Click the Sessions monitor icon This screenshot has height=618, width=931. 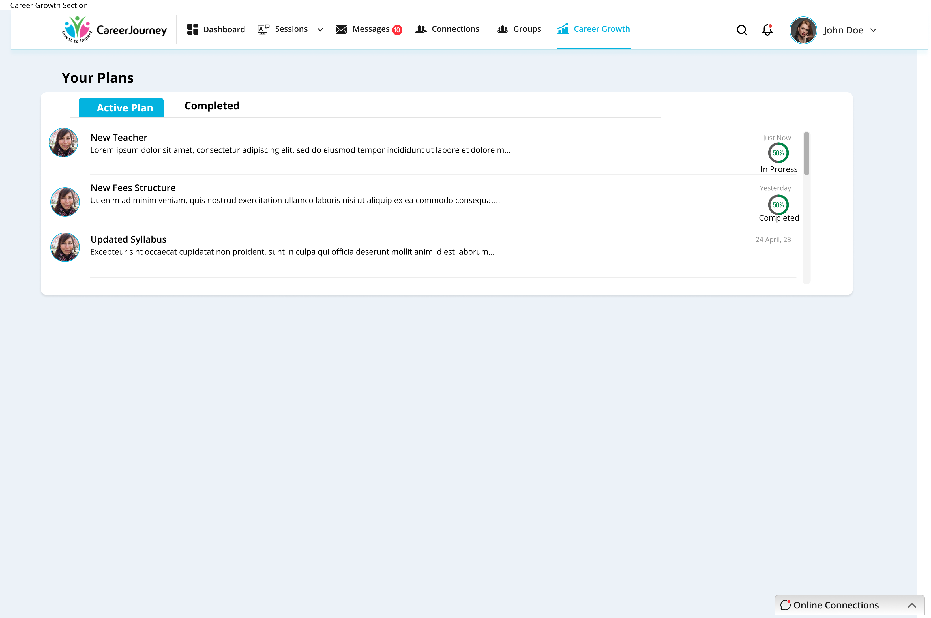point(263,29)
